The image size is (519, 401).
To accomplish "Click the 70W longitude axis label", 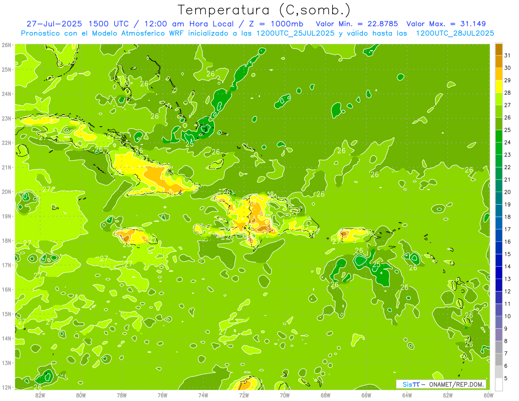I will click(285, 395).
